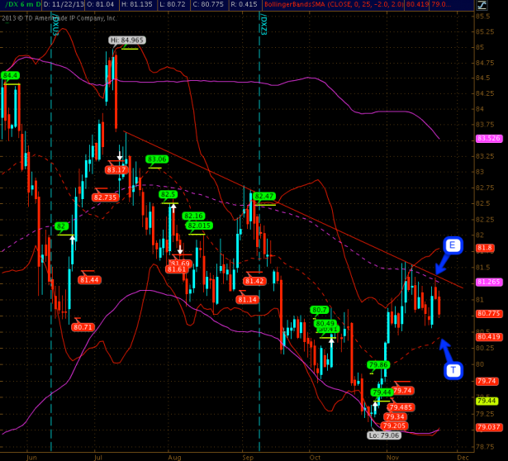Click the red 82.735 signal label
Image resolution: width=508 pixels, height=461 pixels.
click(x=105, y=197)
